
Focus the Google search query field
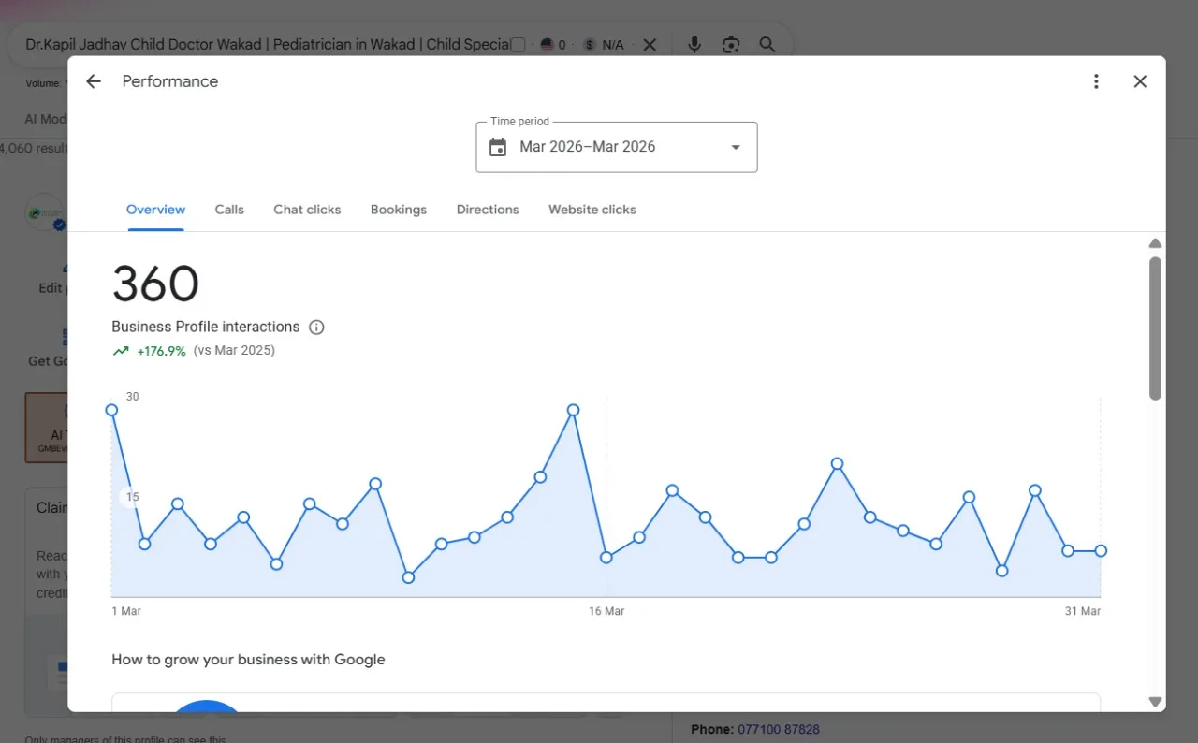pyautogui.click(x=267, y=44)
